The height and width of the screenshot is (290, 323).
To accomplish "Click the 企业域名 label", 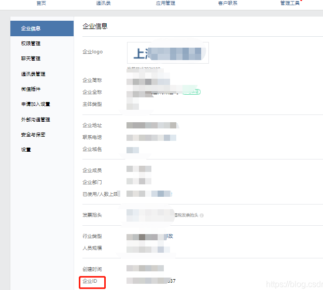I will pyautogui.click(x=92, y=149).
